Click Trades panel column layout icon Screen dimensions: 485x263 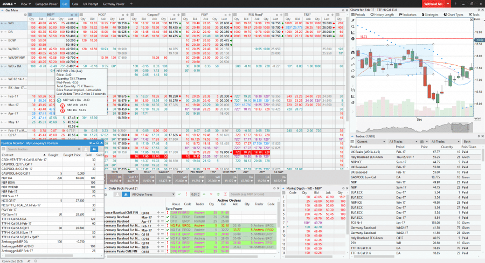352,142
